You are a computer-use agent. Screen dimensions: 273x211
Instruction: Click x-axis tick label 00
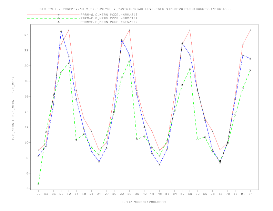[39, 194]
